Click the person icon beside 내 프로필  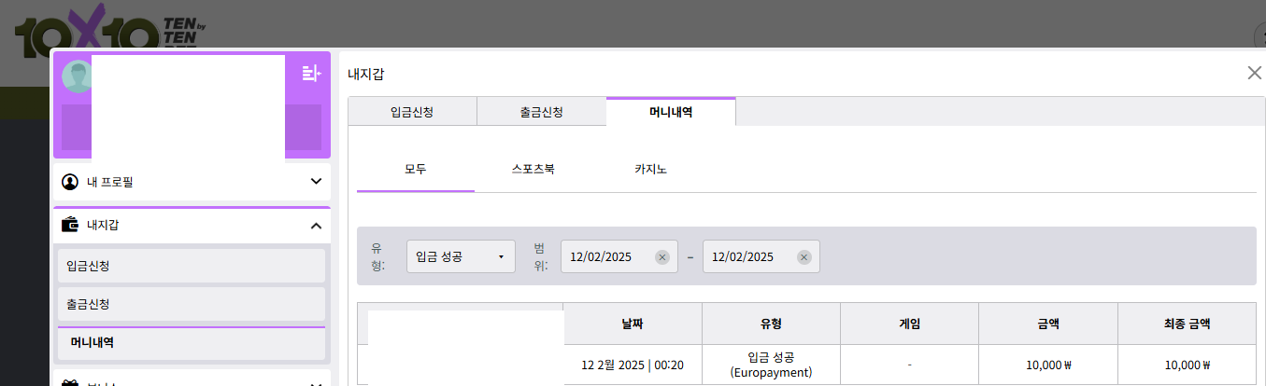70,182
